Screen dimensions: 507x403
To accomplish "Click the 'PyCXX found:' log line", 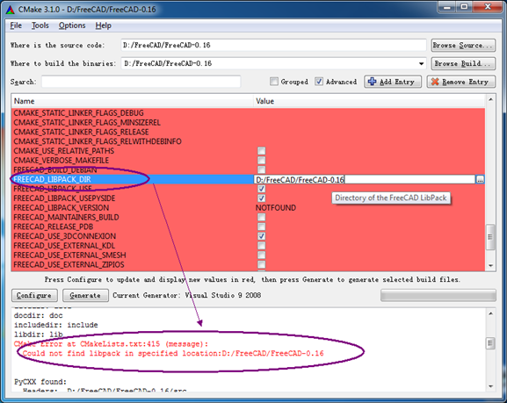I will pyautogui.click(x=40, y=382).
